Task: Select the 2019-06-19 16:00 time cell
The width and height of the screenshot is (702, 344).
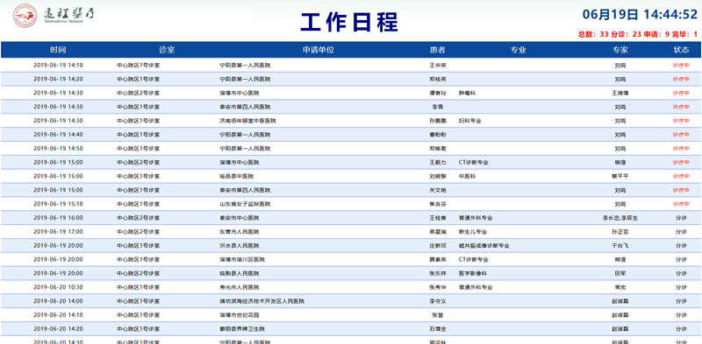Action: pos(58,218)
